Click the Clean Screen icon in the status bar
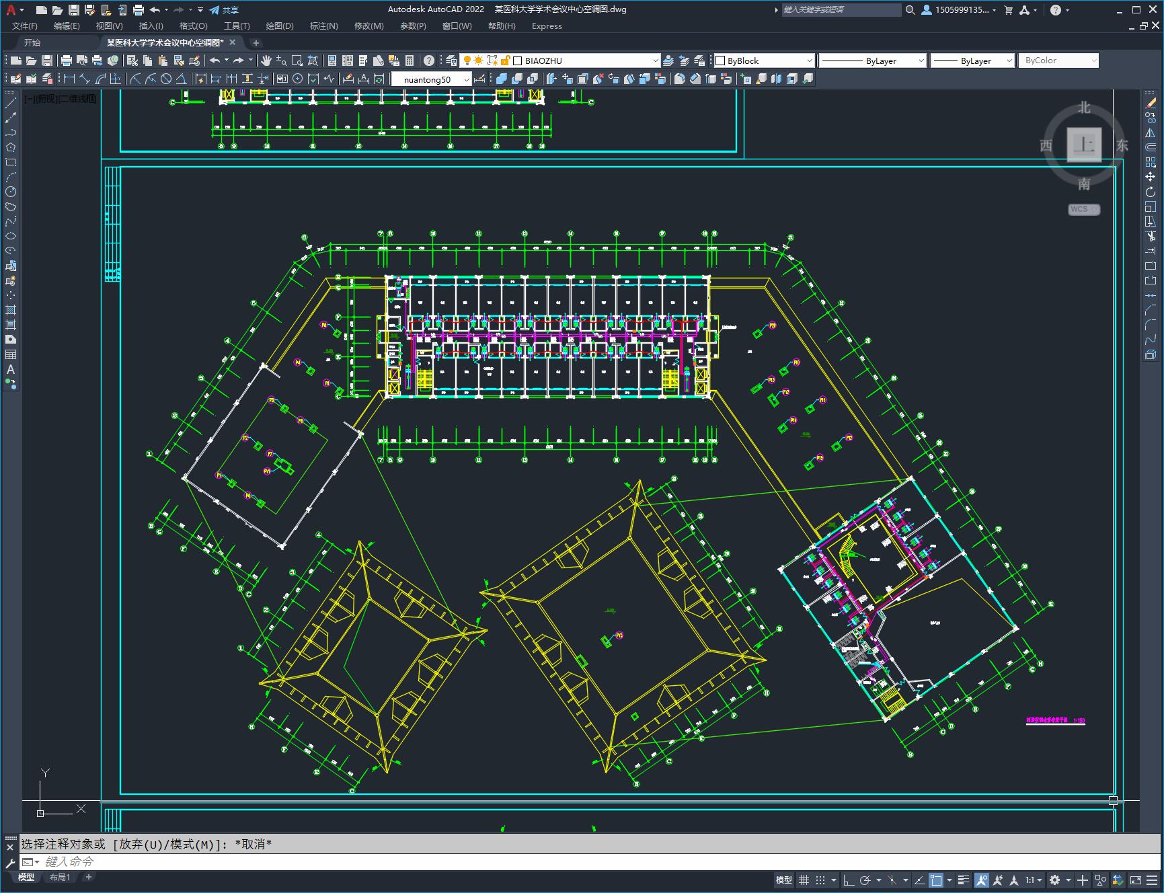Image resolution: width=1164 pixels, height=893 pixels. coord(1135,880)
